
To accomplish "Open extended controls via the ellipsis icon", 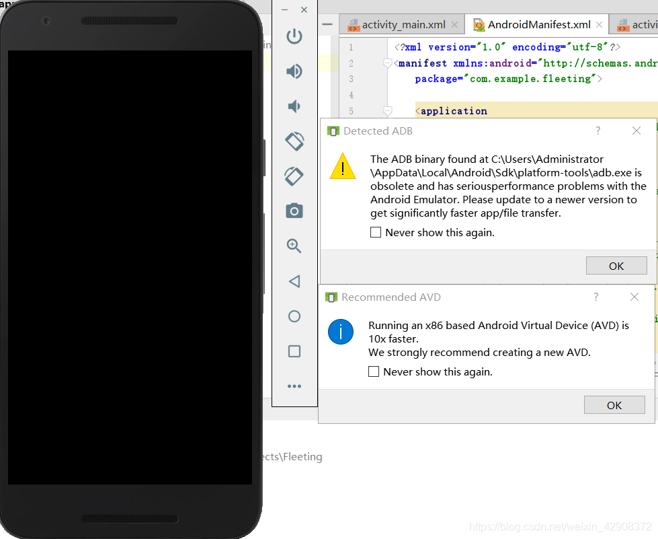I will pyautogui.click(x=294, y=386).
